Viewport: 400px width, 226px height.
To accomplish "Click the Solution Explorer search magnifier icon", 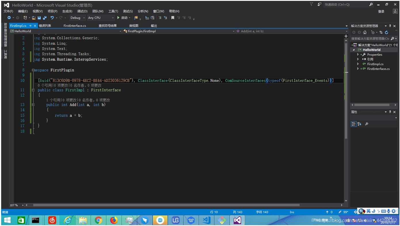I will (393, 39).
